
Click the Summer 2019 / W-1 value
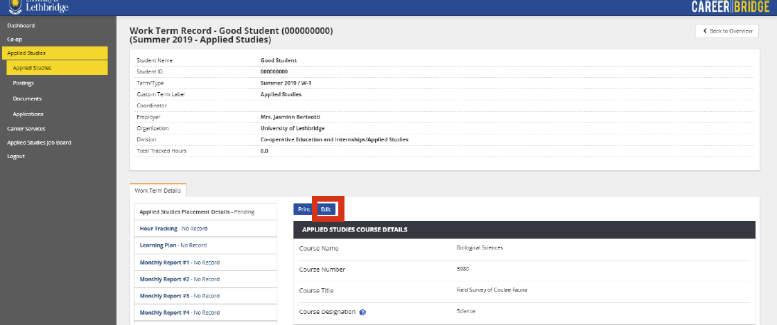(286, 83)
